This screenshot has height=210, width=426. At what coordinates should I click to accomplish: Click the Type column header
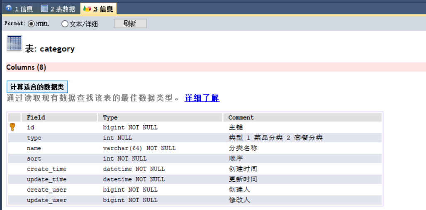[160, 117]
